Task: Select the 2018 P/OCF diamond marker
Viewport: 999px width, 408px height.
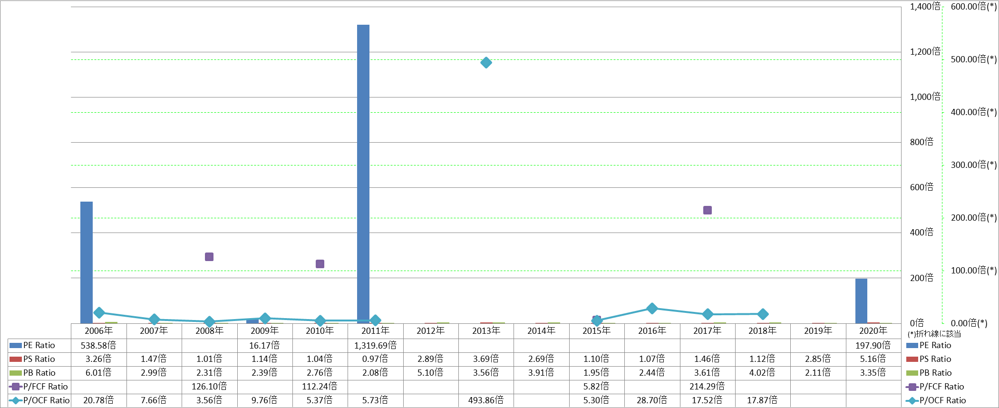Action: (763, 314)
